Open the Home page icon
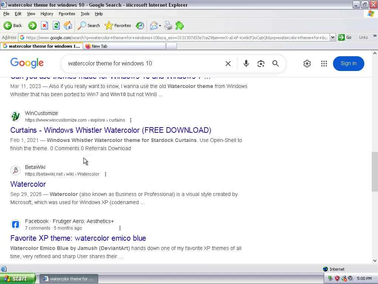378x284 pixels. (x=68, y=26)
